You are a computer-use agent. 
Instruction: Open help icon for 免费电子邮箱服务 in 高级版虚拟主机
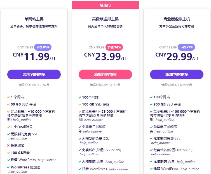click(x=92, y=131)
